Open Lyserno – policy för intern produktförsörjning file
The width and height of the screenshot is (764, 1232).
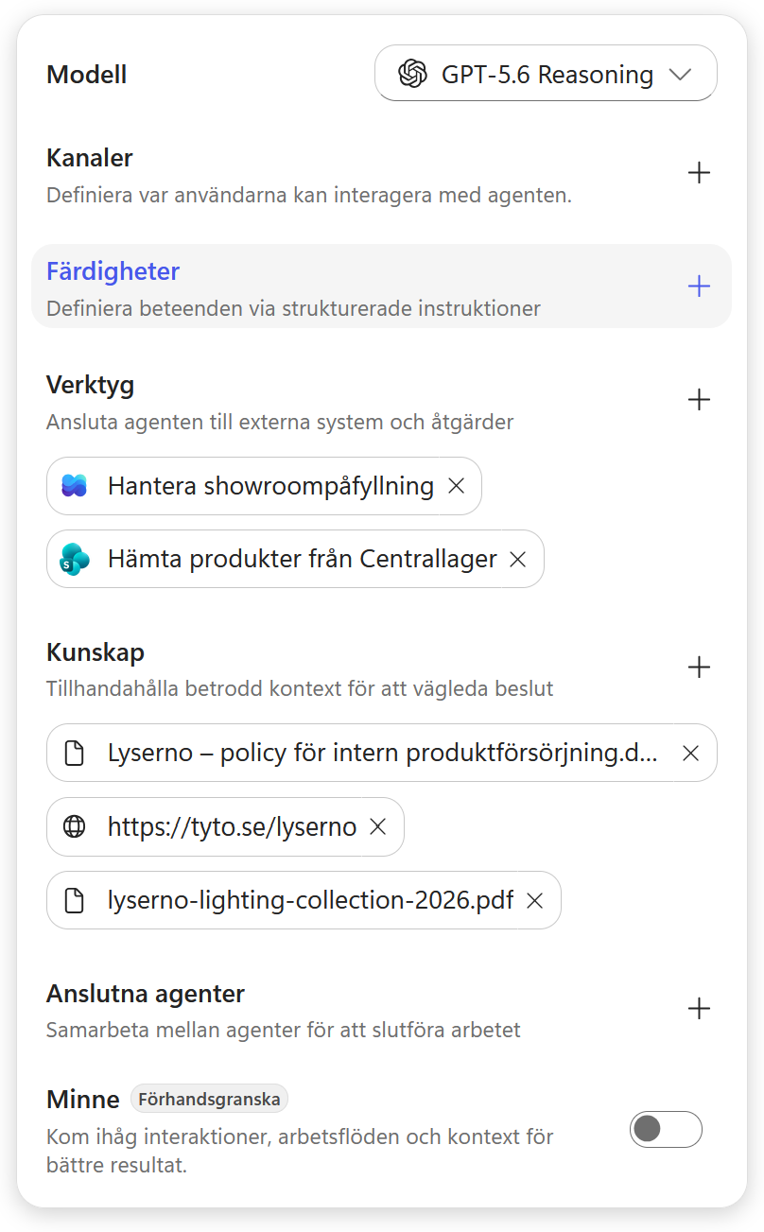tap(382, 753)
